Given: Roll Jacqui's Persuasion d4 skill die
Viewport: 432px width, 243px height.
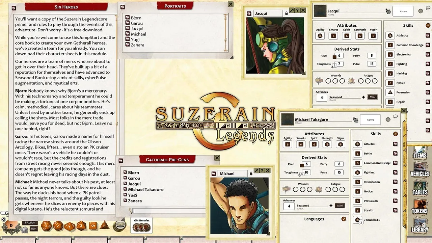Looking at the screenshot, I should click(x=390, y=92).
